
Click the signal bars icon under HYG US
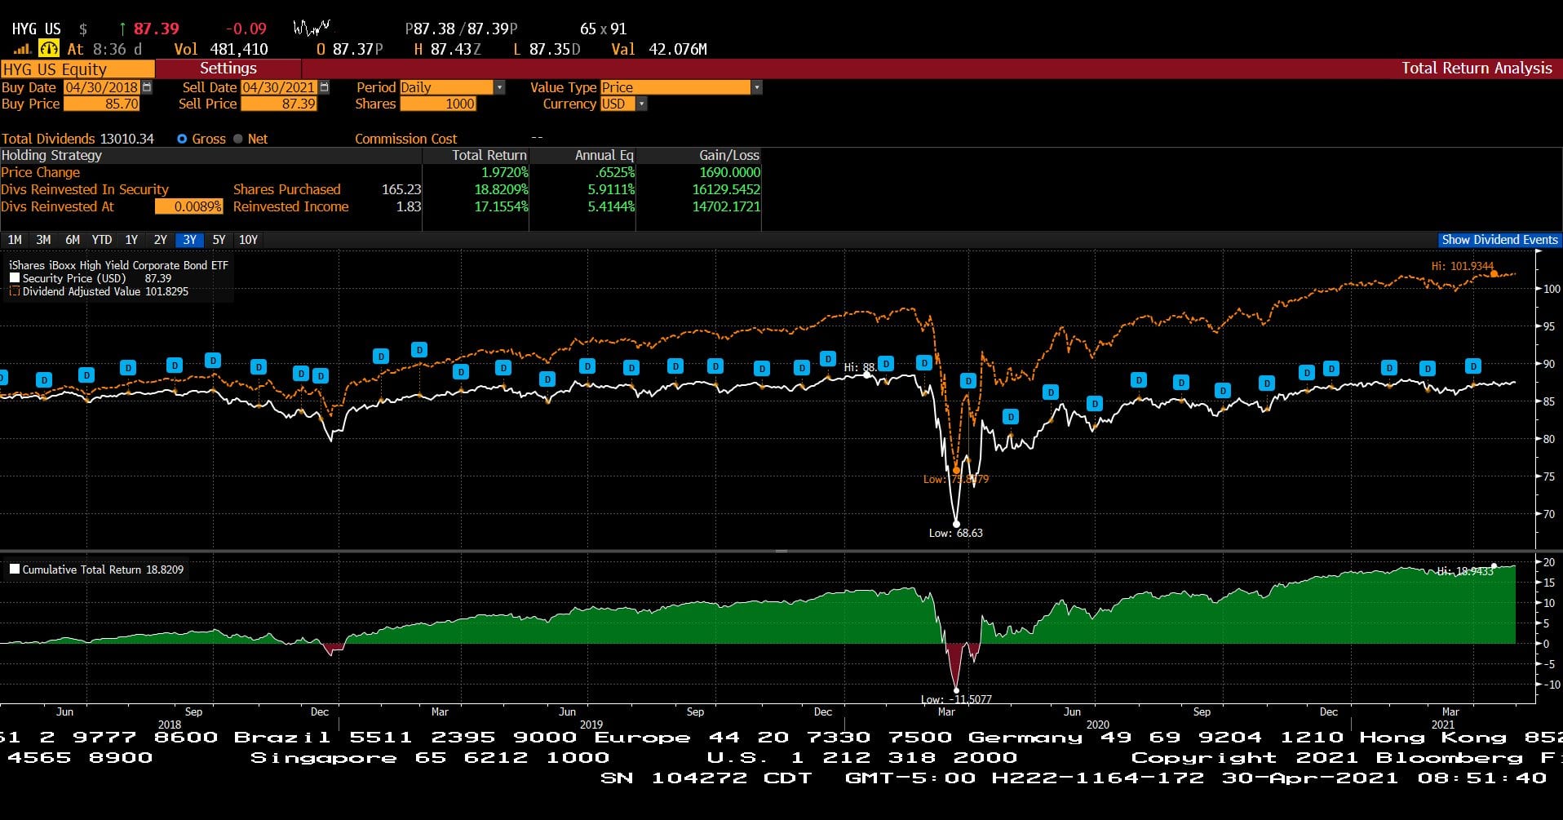pyautogui.click(x=22, y=50)
